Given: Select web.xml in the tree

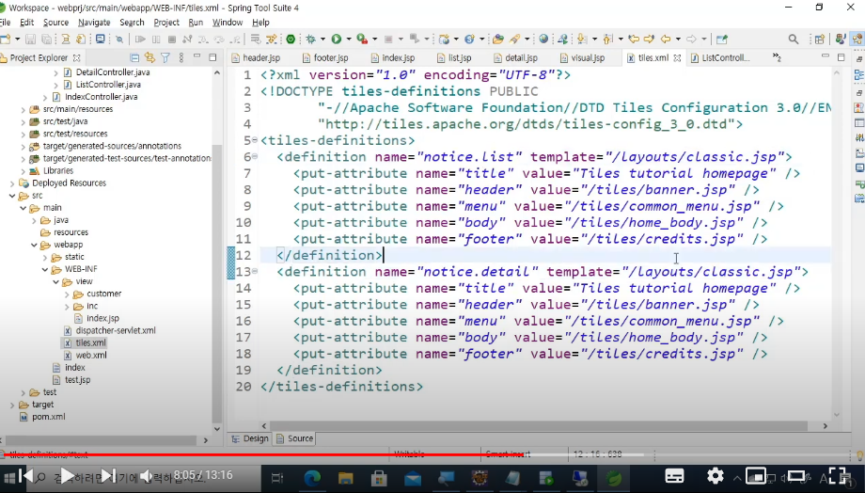Looking at the screenshot, I should tap(85, 356).
